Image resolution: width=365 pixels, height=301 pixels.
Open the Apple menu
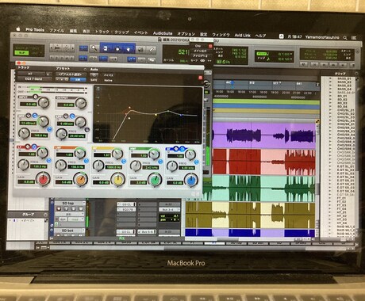[x=18, y=29]
